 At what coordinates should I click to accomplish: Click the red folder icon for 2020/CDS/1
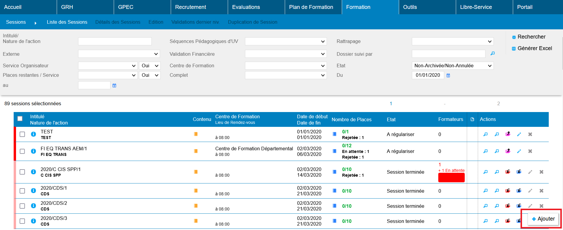click(508, 191)
